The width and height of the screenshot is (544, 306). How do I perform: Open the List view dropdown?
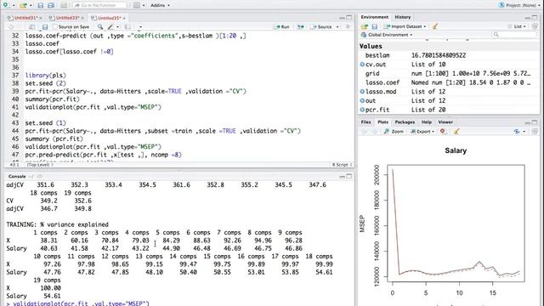[x=517, y=26]
